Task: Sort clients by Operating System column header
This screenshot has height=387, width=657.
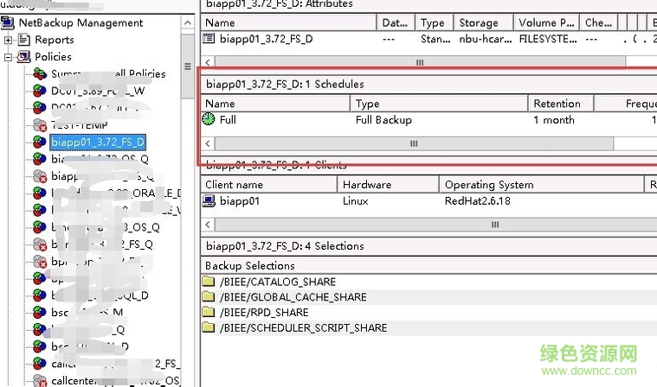Action: [542, 184]
